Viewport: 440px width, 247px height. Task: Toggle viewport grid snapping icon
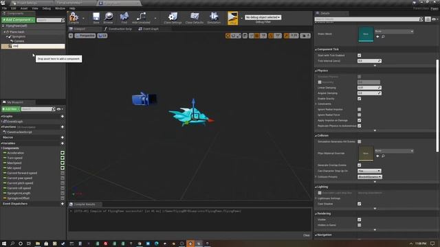tap(256, 36)
